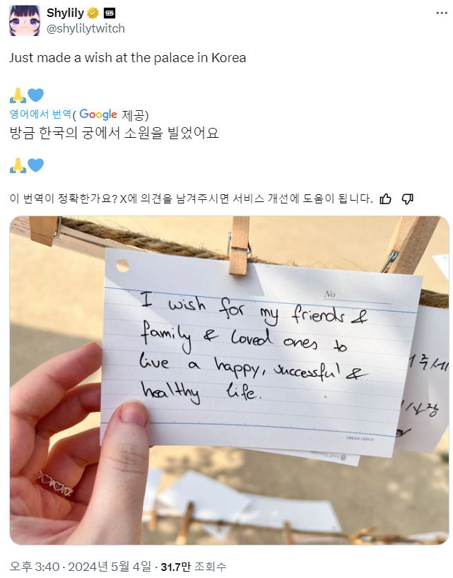Image resolution: width=453 pixels, height=578 pixels.
Task: Open the three-dot more options menu
Action: 442,13
